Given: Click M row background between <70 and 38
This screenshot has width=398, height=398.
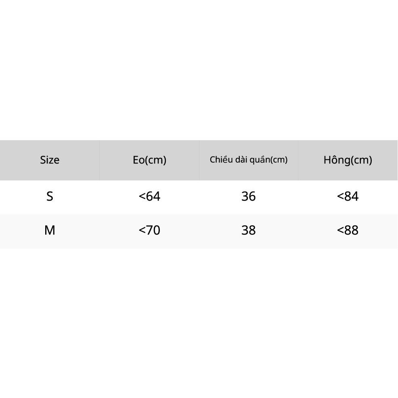Looking at the screenshot, I should click(x=199, y=230).
